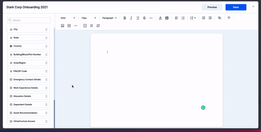Open the line height dropdown

193,18
